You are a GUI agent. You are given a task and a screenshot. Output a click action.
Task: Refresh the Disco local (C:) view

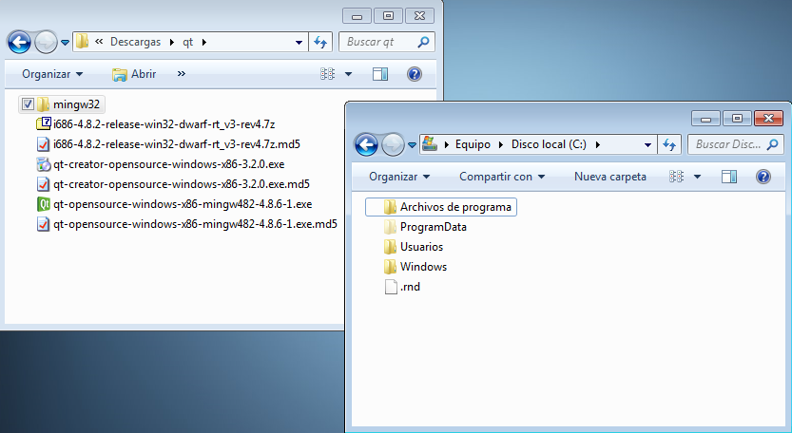tap(669, 145)
